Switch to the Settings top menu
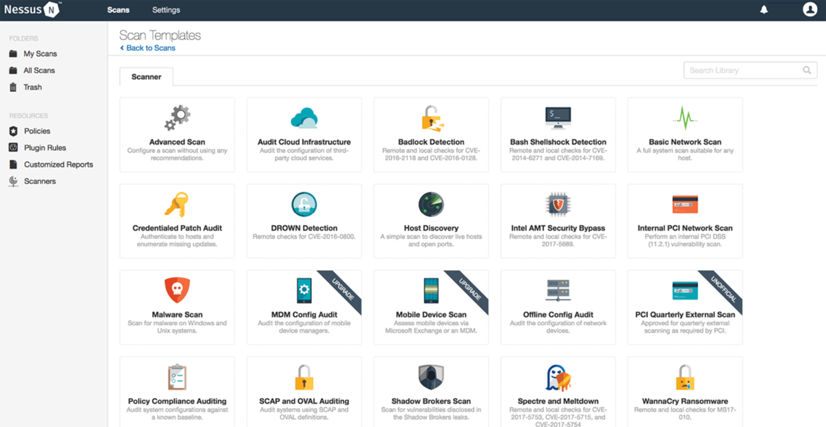The height and width of the screenshot is (427, 826). click(x=166, y=10)
